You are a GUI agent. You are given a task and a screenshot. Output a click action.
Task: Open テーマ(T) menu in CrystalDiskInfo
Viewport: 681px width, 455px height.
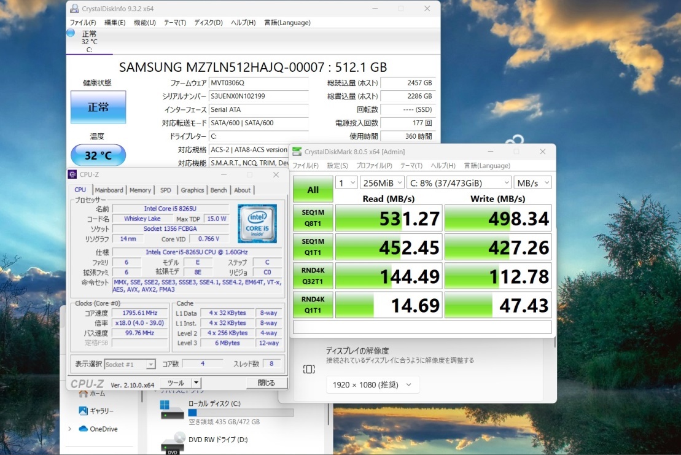[x=175, y=23]
